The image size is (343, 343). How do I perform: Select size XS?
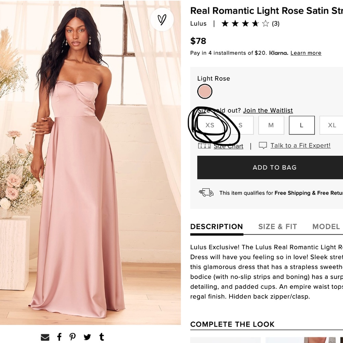click(x=210, y=125)
